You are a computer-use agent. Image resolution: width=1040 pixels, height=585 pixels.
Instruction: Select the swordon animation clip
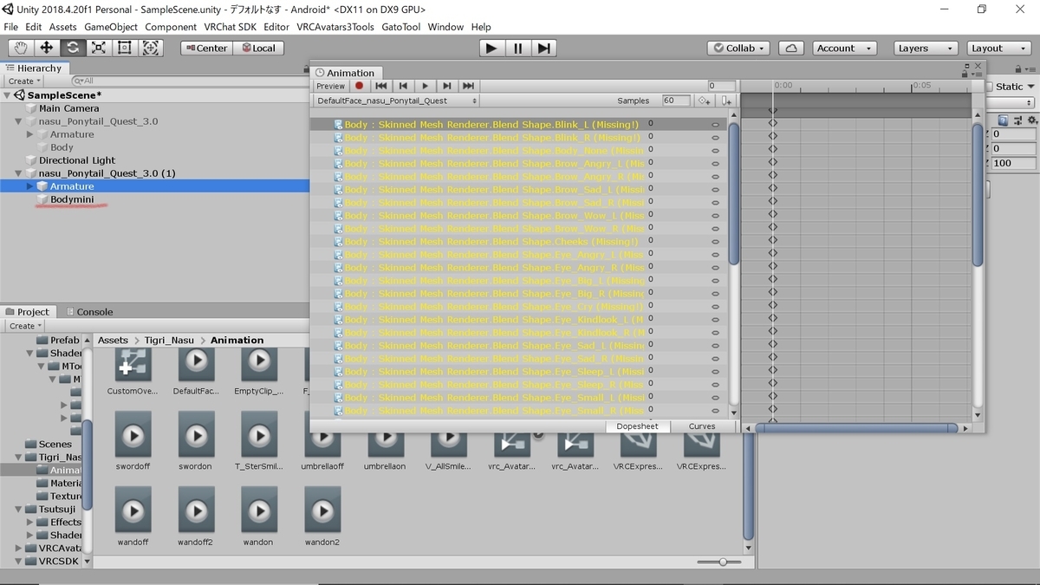pos(196,439)
